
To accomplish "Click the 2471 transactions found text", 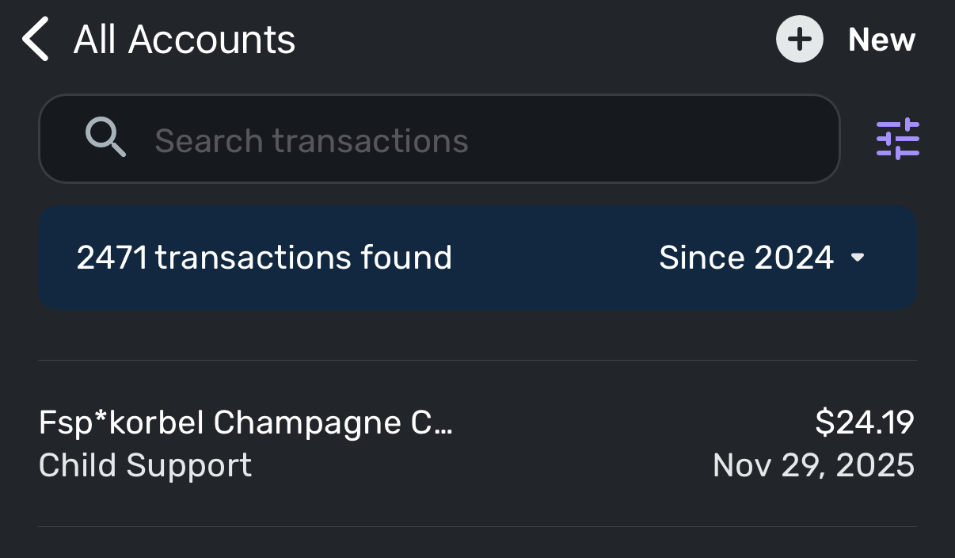I will [264, 258].
